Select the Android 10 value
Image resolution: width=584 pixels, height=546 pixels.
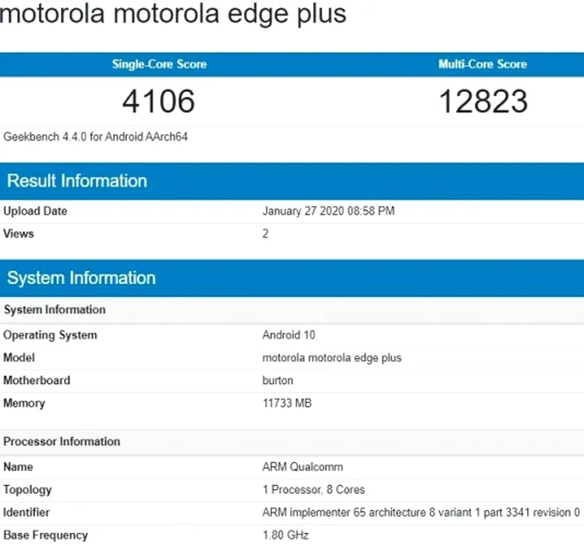(x=287, y=335)
